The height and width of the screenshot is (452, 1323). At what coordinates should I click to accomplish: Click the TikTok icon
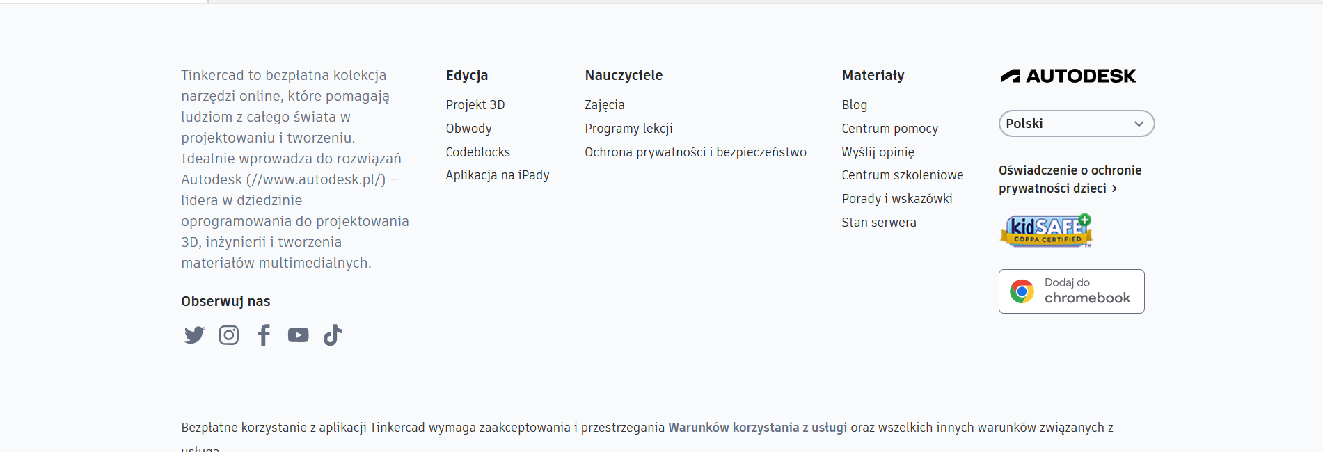click(333, 335)
